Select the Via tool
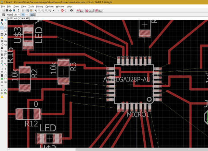Screen dimensions: 208x151 [2, 79]
